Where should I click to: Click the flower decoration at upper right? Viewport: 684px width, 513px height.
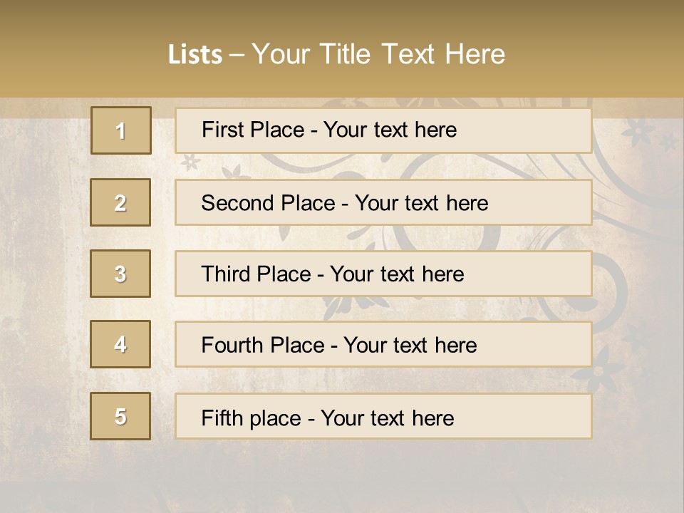[x=636, y=131]
